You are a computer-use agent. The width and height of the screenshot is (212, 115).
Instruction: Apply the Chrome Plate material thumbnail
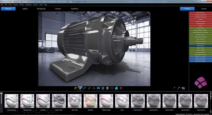point(59,101)
